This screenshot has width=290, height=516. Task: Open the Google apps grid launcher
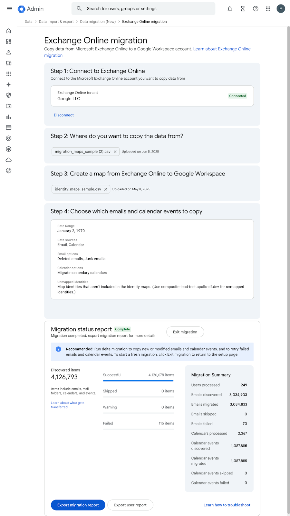pos(268,9)
